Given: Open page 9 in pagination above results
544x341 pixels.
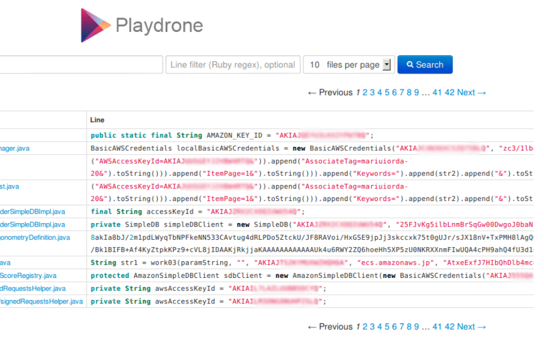Looking at the screenshot, I should tap(417, 93).
